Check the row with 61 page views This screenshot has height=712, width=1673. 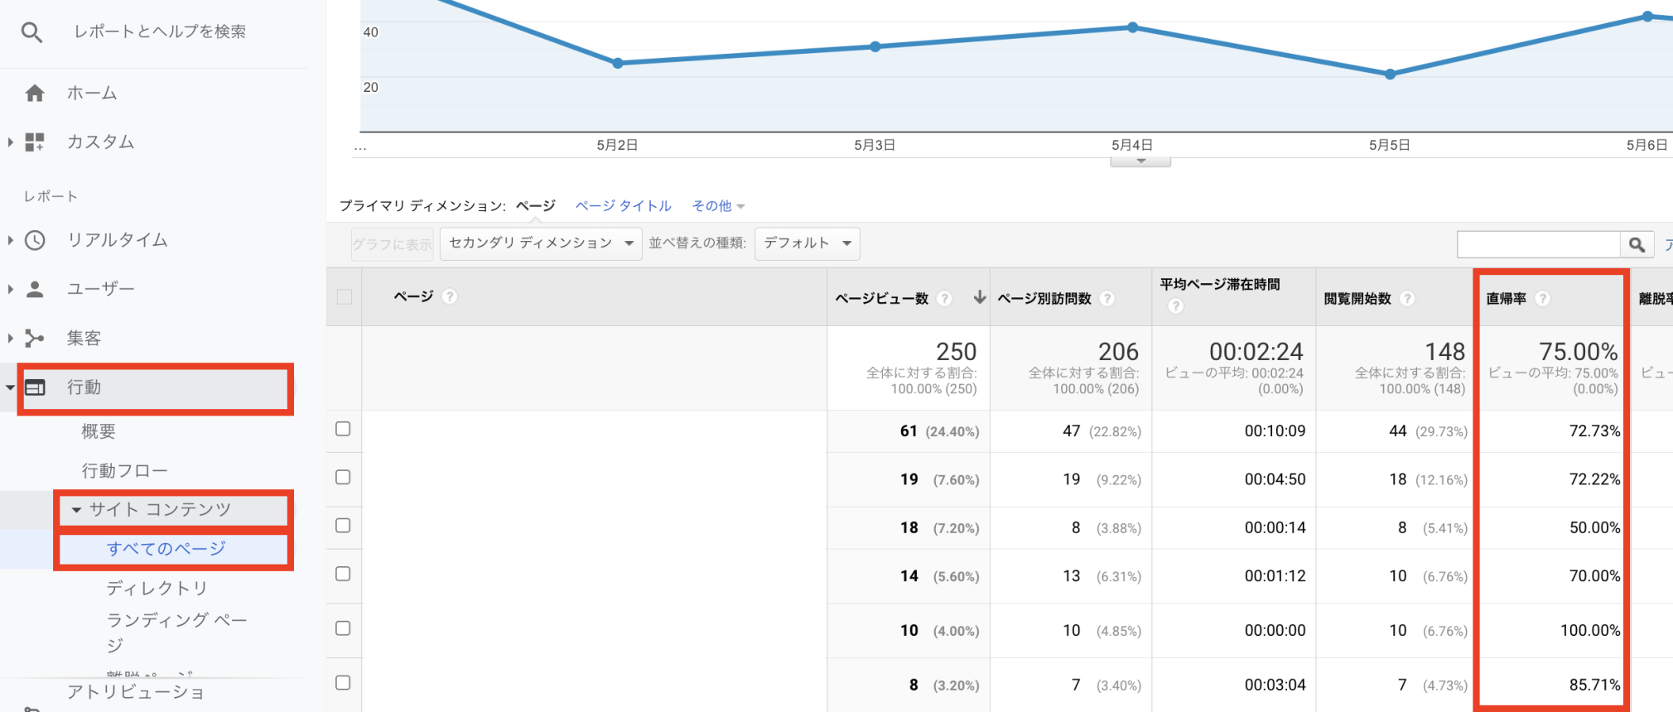(x=343, y=429)
